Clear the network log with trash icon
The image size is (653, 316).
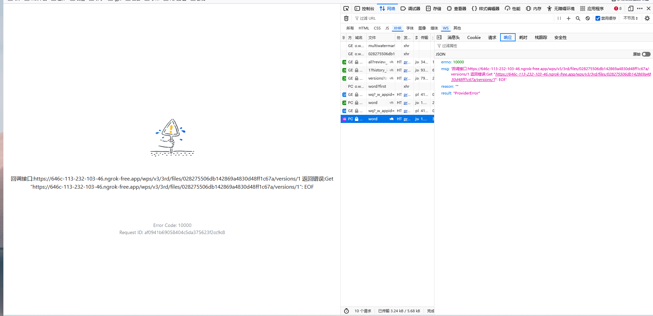pyautogui.click(x=346, y=18)
